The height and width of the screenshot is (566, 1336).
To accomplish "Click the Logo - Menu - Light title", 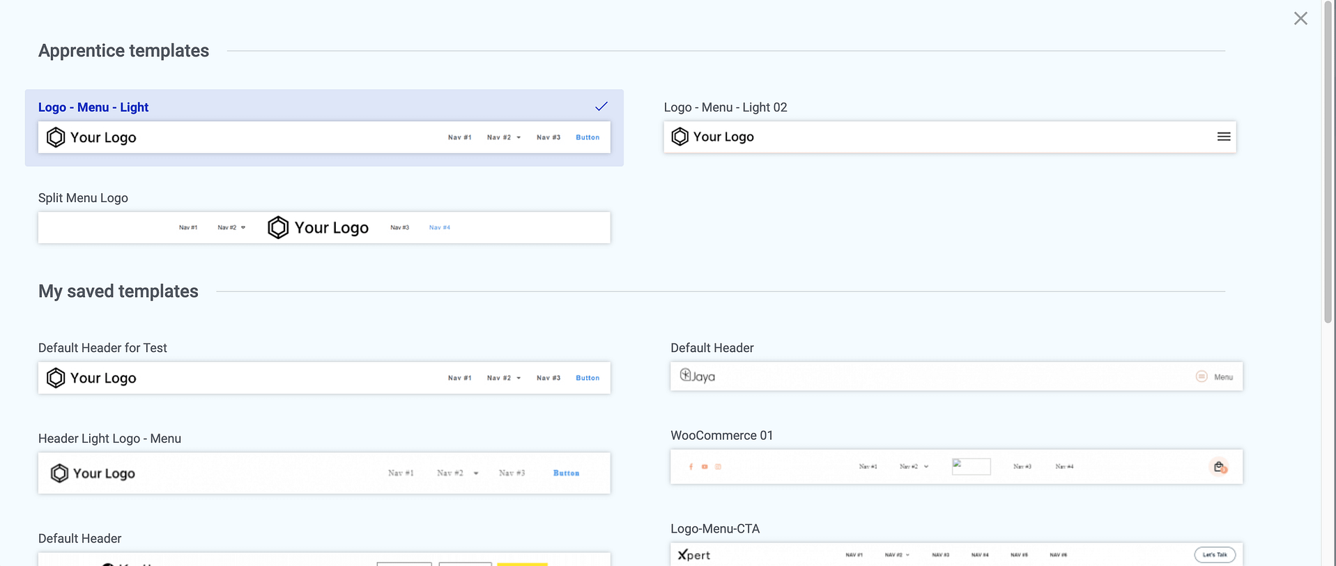I will click(93, 107).
